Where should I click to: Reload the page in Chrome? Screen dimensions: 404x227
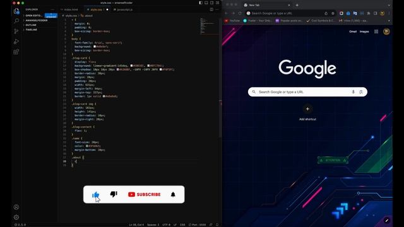point(240,13)
